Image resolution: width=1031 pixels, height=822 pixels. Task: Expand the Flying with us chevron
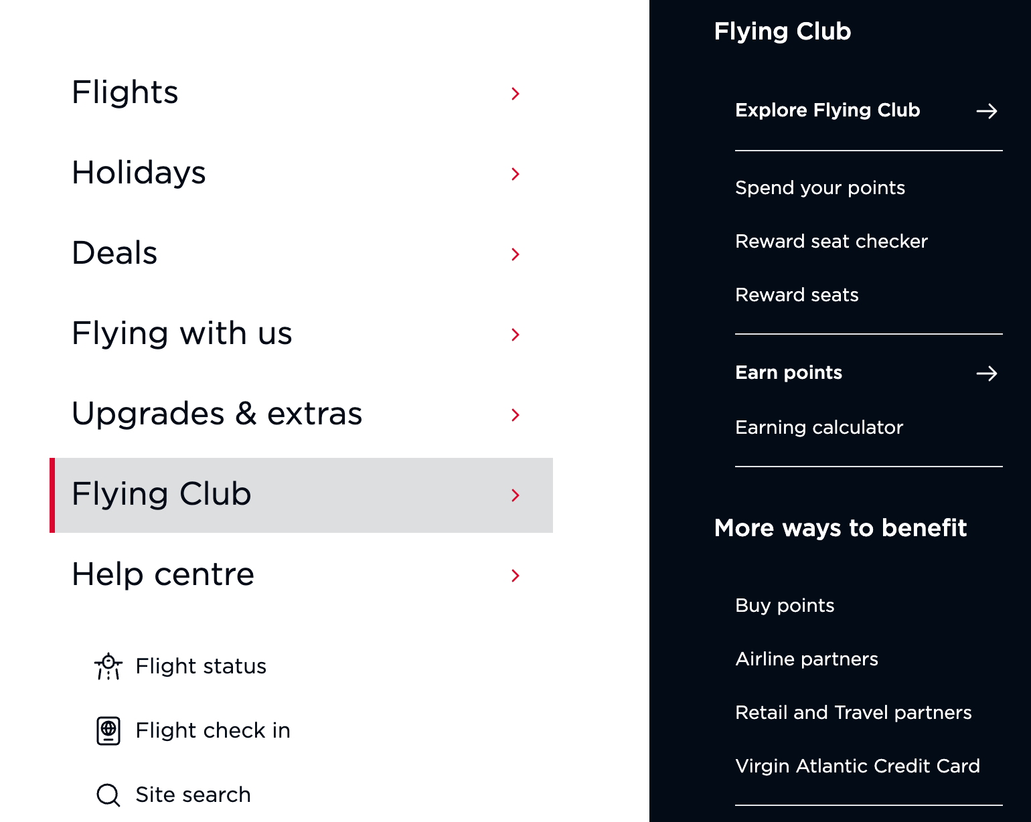[515, 335]
